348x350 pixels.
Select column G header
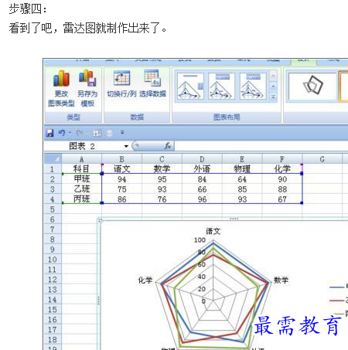coord(322,159)
